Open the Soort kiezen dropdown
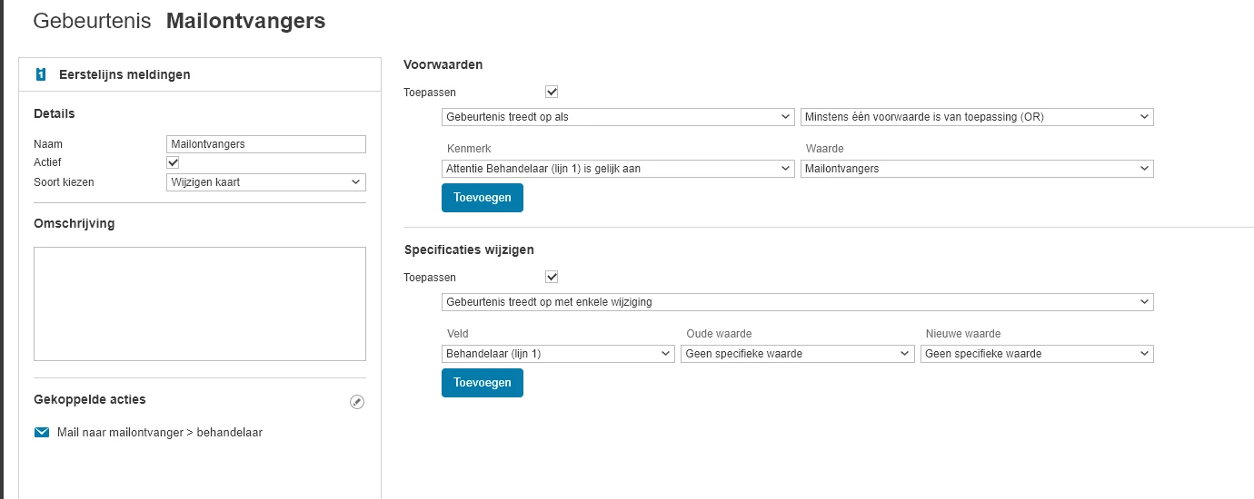The width and height of the screenshot is (1254, 499). [x=266, y=182]
